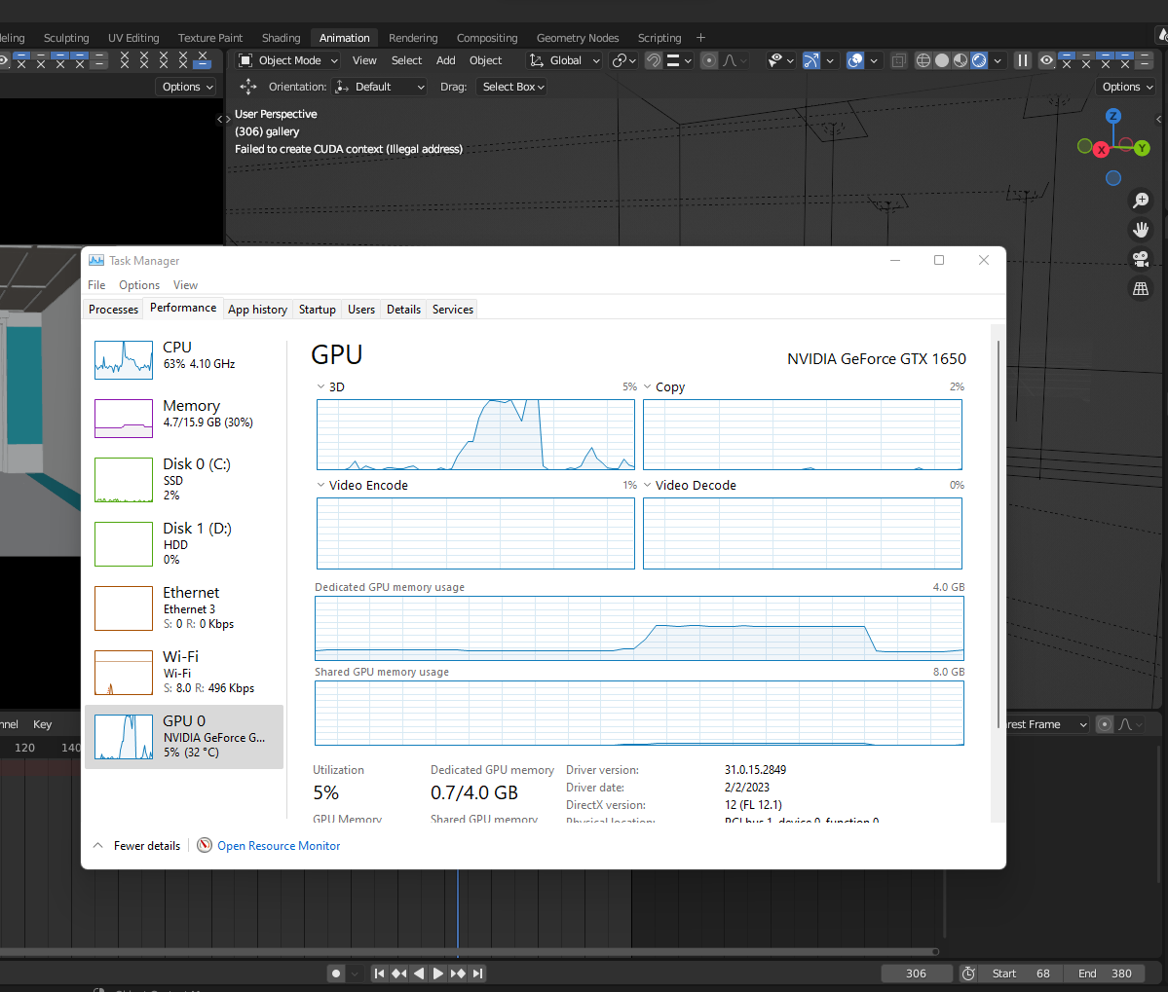Toggle Proportional Editing circle icon
The width and height of the screenshot is (1168, 992).
[x=709, y=60]
